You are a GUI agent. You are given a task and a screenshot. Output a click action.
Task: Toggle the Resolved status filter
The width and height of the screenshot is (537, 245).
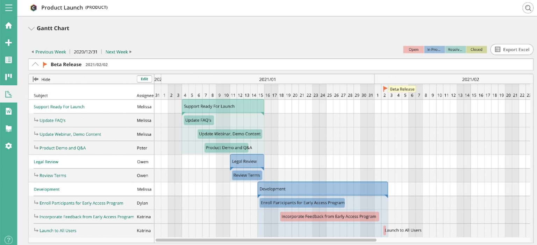pyautogui.click(x=455, y=50)
